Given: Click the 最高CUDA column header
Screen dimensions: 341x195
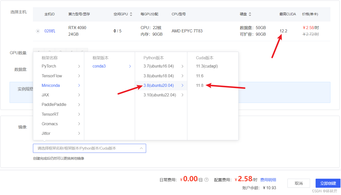Looking at the screenshot, I should pos(287,14).
